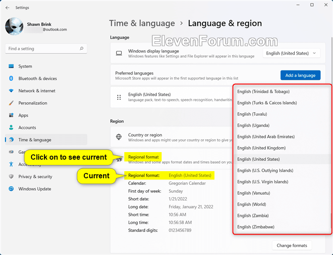Screen dimensions: 333x255
Task: Click the dropdown list scrollbar thumb
Action: 331,221
